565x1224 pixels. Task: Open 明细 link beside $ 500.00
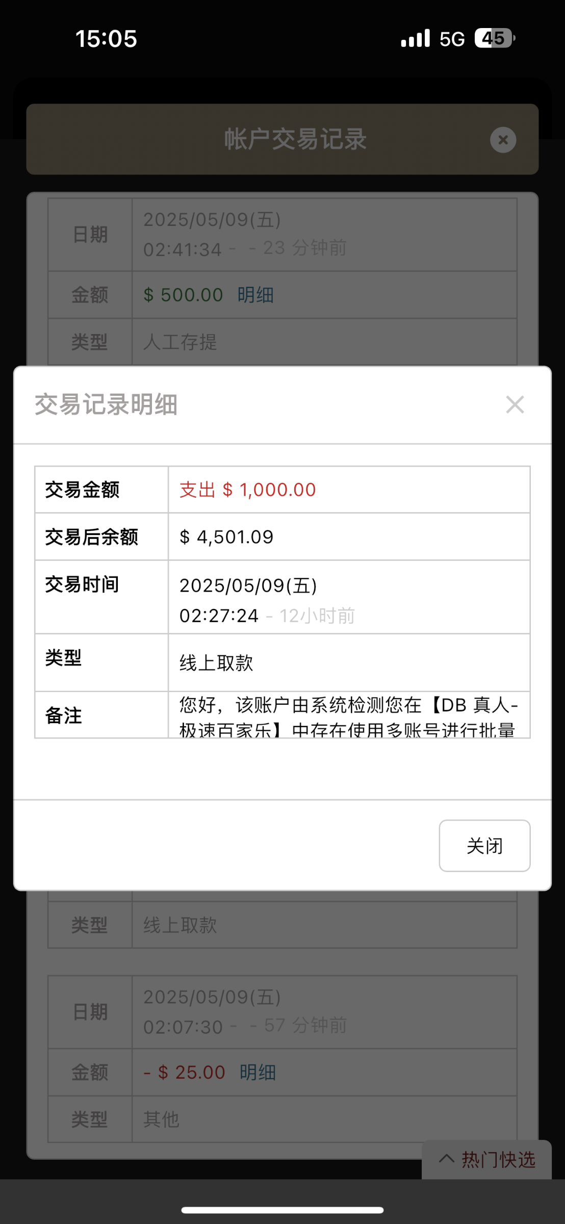tap(255, 295)
